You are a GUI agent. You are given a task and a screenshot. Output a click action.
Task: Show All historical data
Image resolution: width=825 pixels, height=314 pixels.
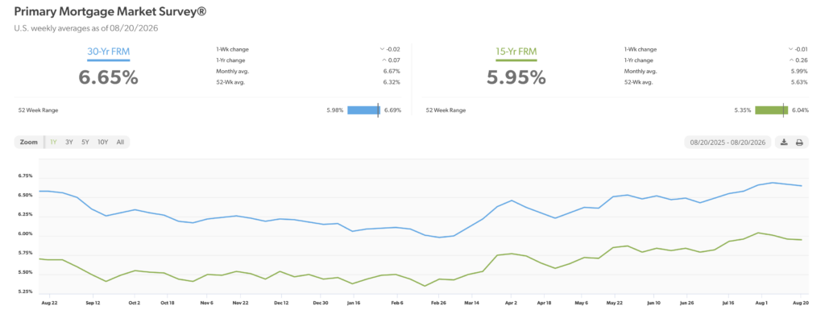(x=121, y=142)
